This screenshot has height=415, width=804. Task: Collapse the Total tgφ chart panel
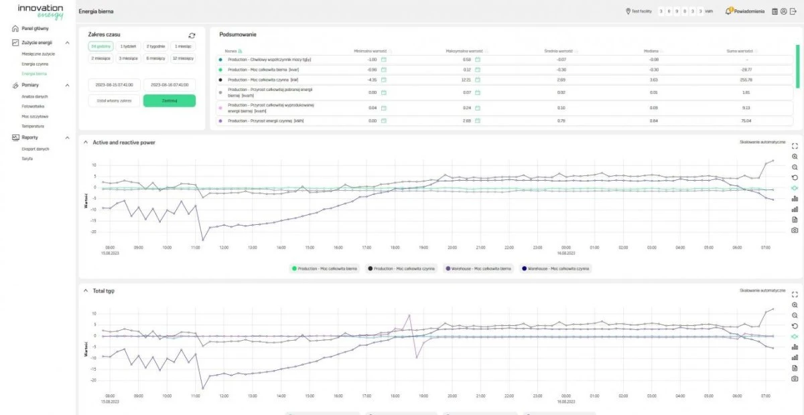(x=86, y=291)
